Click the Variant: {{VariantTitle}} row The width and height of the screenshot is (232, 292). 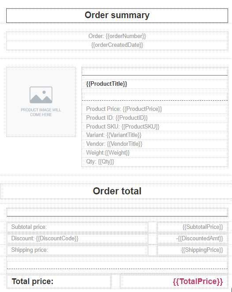[155, 135]
